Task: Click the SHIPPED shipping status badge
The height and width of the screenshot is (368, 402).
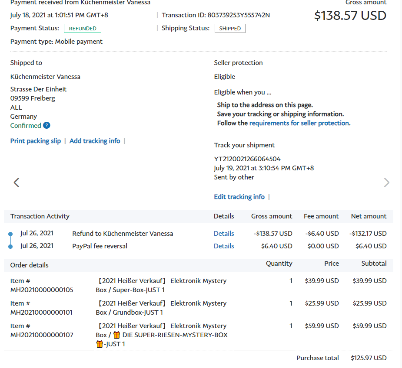Action: tap(230, 29)
